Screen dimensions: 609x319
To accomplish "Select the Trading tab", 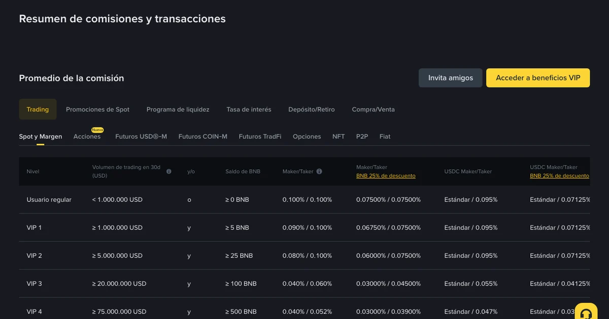I will tap(38, 109).
